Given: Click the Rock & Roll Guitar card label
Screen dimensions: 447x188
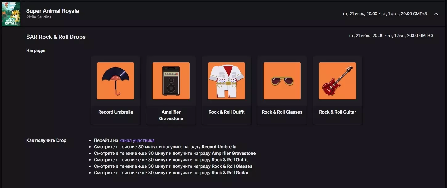Looking at the screenshot, I should pyautogui.click(x=338, y=112).
